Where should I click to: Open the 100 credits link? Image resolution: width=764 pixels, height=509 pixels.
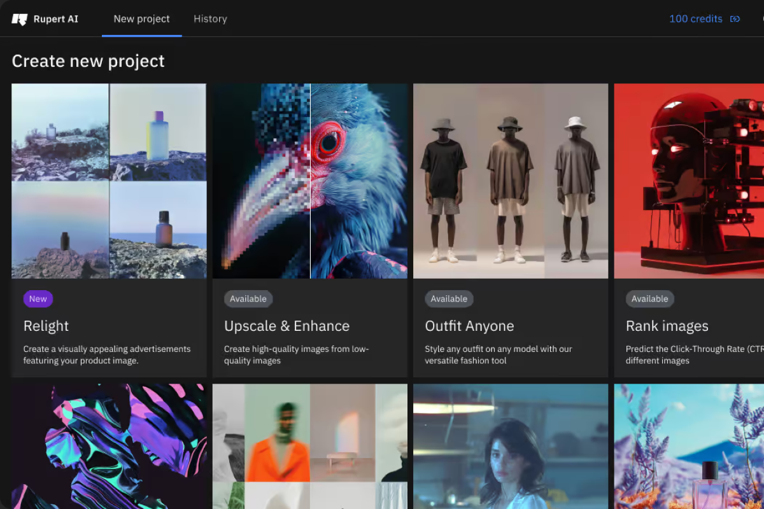point(696,19)
